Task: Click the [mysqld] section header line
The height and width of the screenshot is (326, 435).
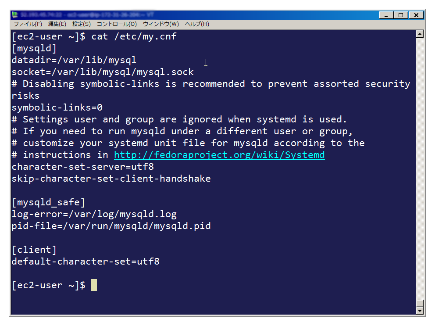Action: coord(34,48)
